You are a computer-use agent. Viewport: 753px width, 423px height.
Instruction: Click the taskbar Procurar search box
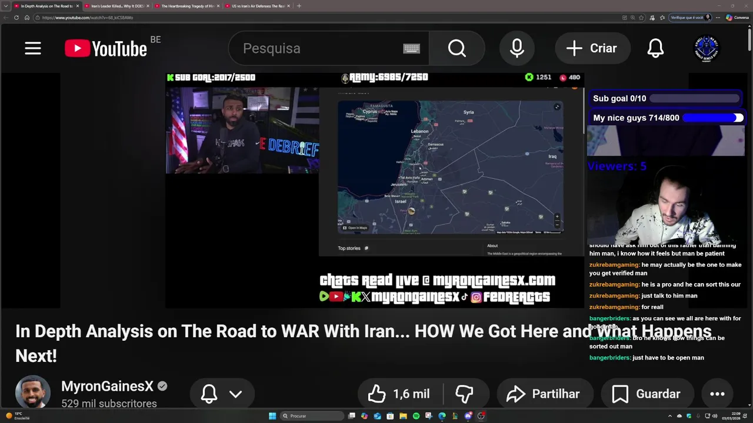tap(311, 416)
